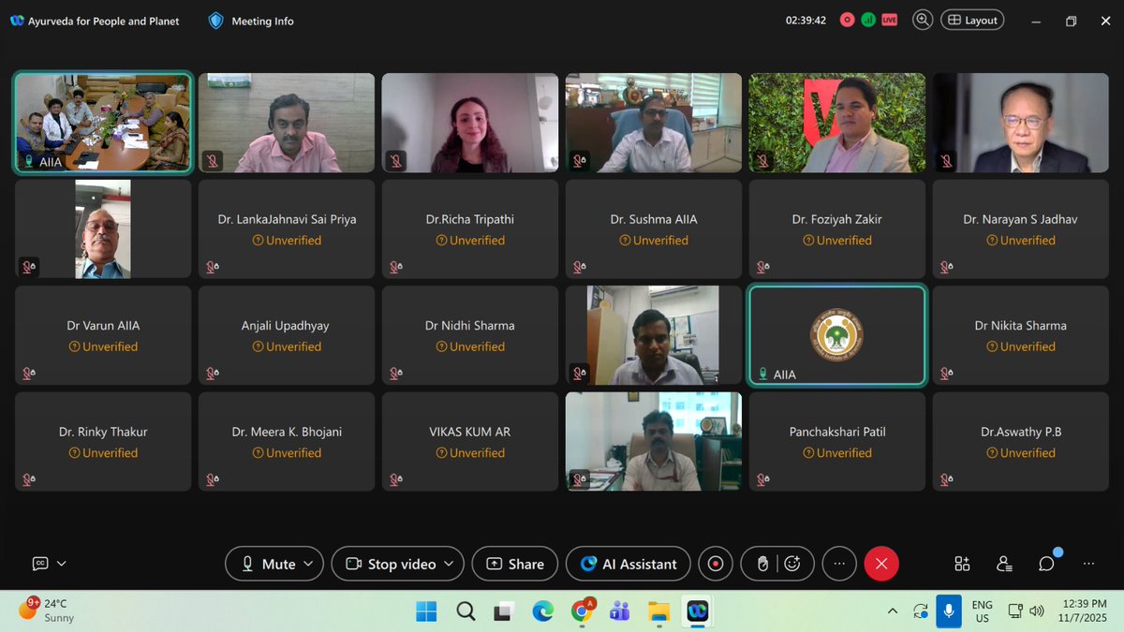
Task: Select the highlighted AIIA participant tile
Action: pos(836,335)
